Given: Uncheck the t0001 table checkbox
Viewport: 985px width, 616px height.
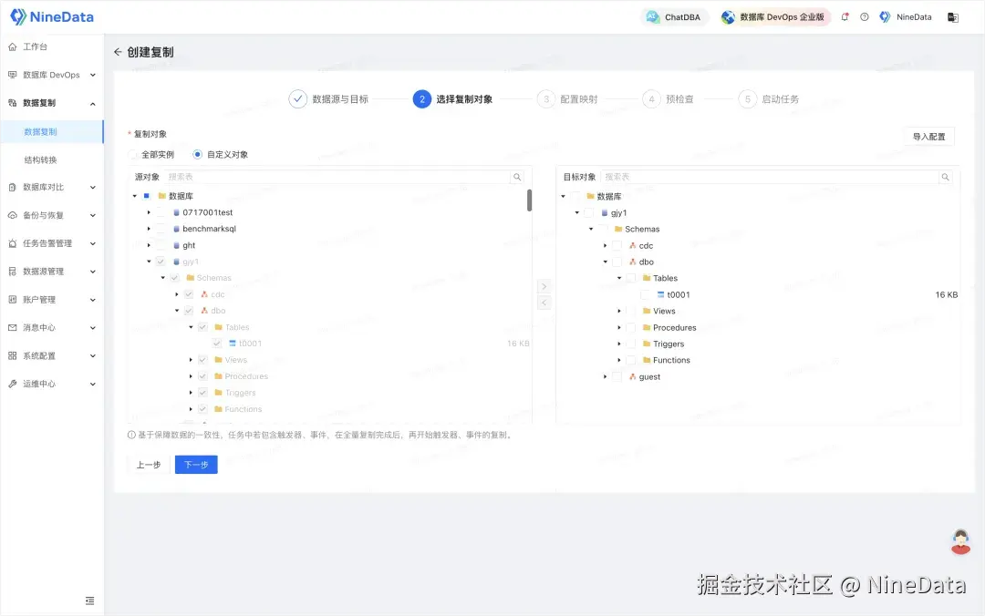Looking at the screenshot, I should [x=217, y=344].
